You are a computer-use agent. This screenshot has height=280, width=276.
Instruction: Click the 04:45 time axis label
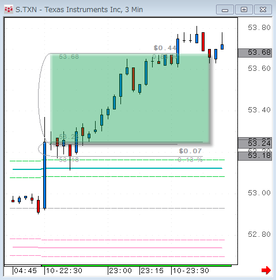25,271
